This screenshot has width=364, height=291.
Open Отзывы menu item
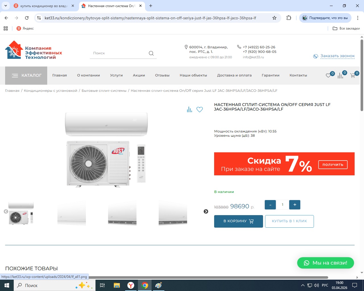(162, 75)
